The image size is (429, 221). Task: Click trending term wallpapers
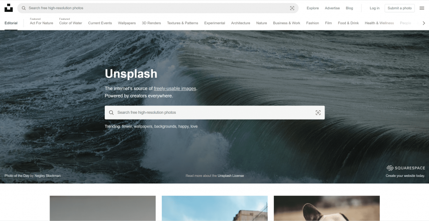[x=143, y=126]
